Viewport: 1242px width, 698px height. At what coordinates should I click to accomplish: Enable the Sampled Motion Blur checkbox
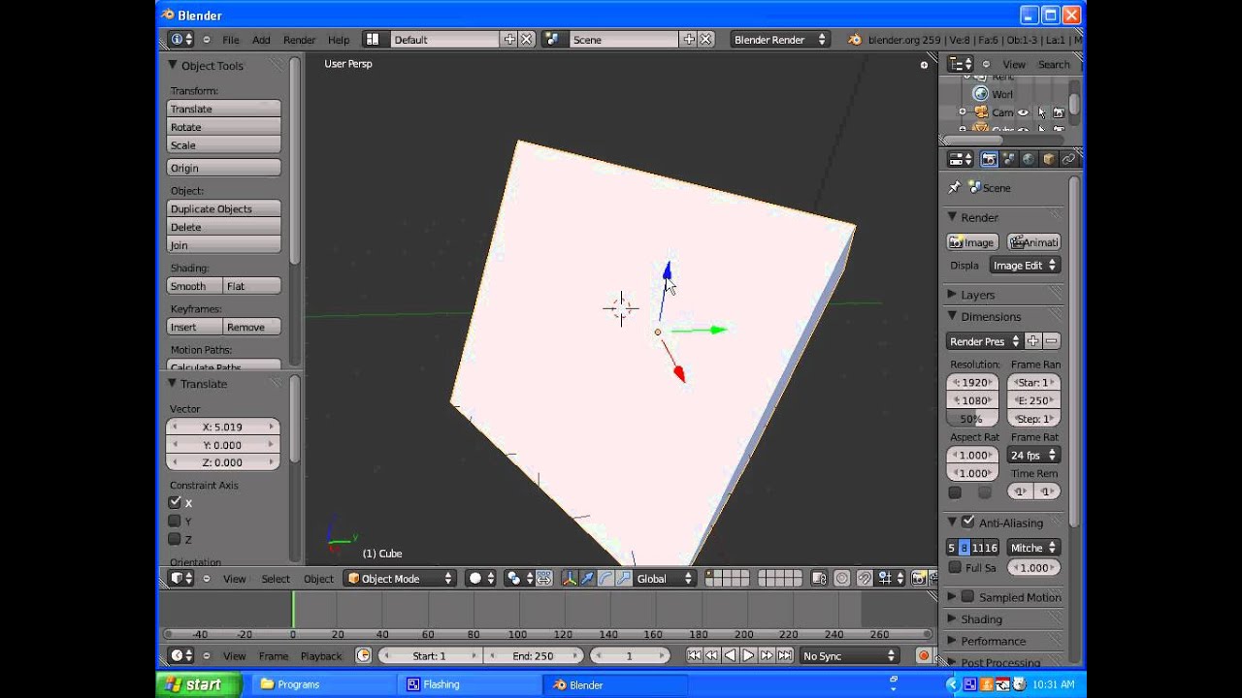point(967,596)
